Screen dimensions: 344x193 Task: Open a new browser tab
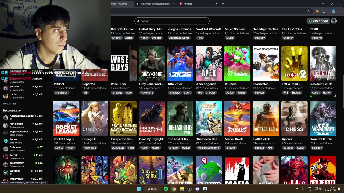click(x=223, y=4)
